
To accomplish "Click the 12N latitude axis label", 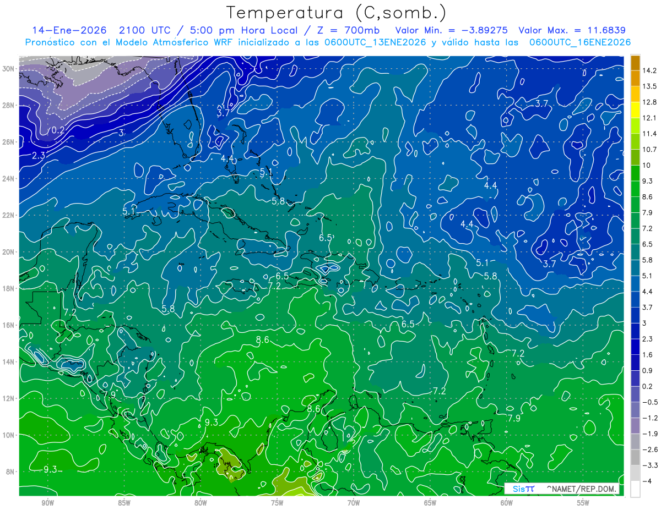I will click(9, 398).
